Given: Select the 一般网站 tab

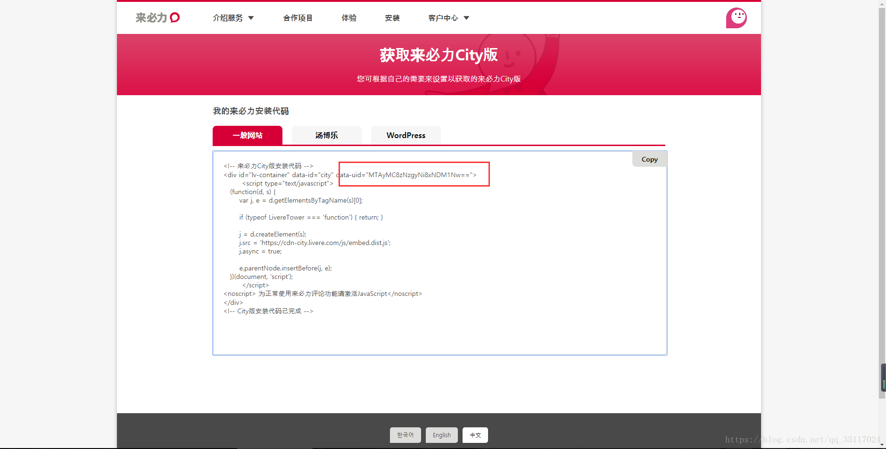Looking at the screenshot, I should click(x=248, y=135).
